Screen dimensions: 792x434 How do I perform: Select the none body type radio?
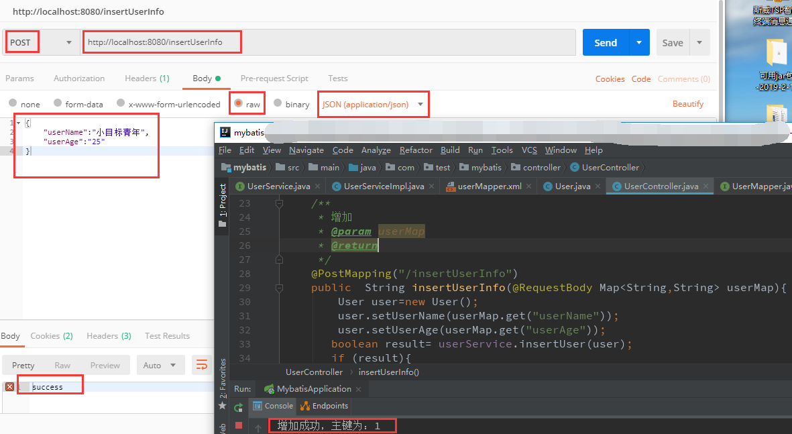(x=13, y=103)
